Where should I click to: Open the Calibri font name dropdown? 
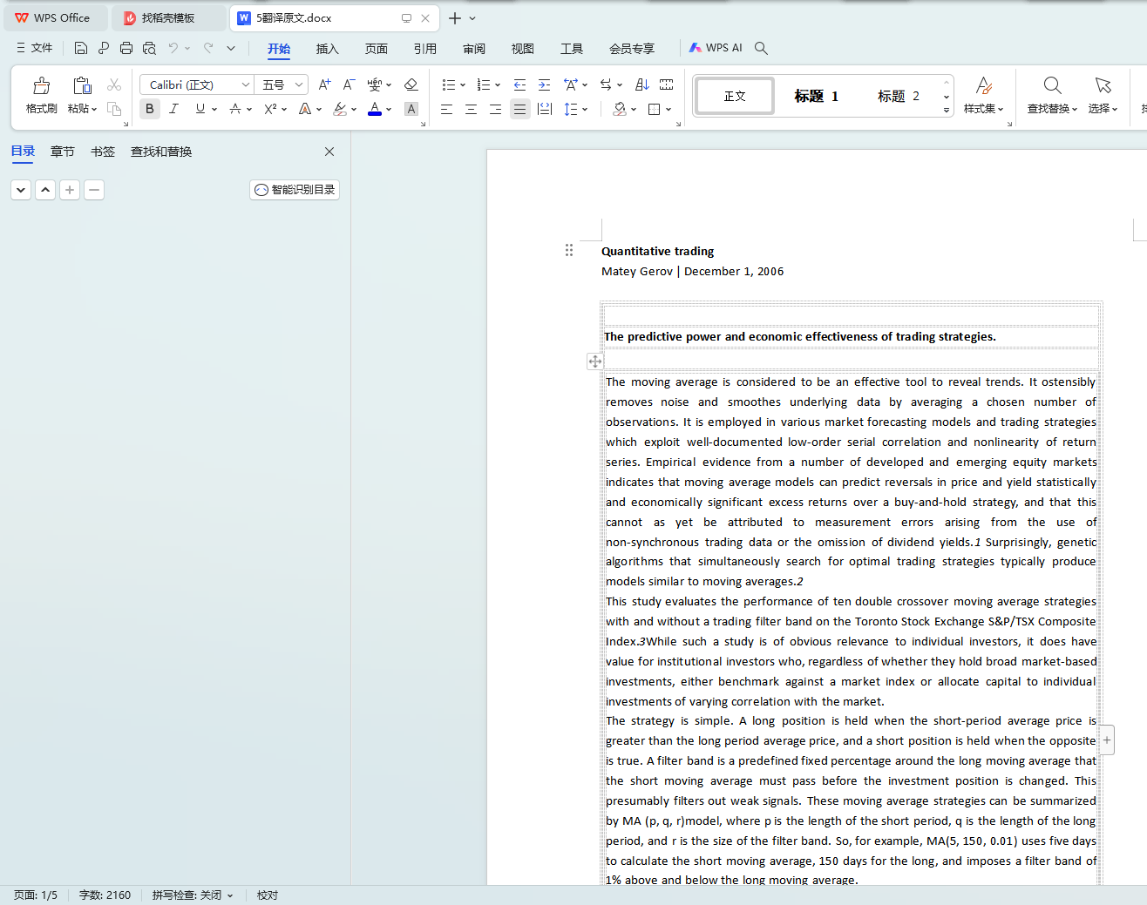coord(245,84)
